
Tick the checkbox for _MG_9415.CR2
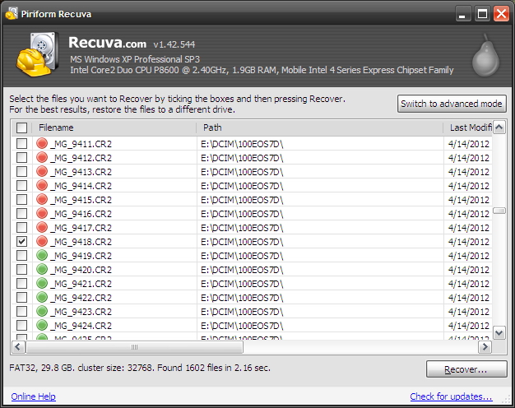pos(21,199)
